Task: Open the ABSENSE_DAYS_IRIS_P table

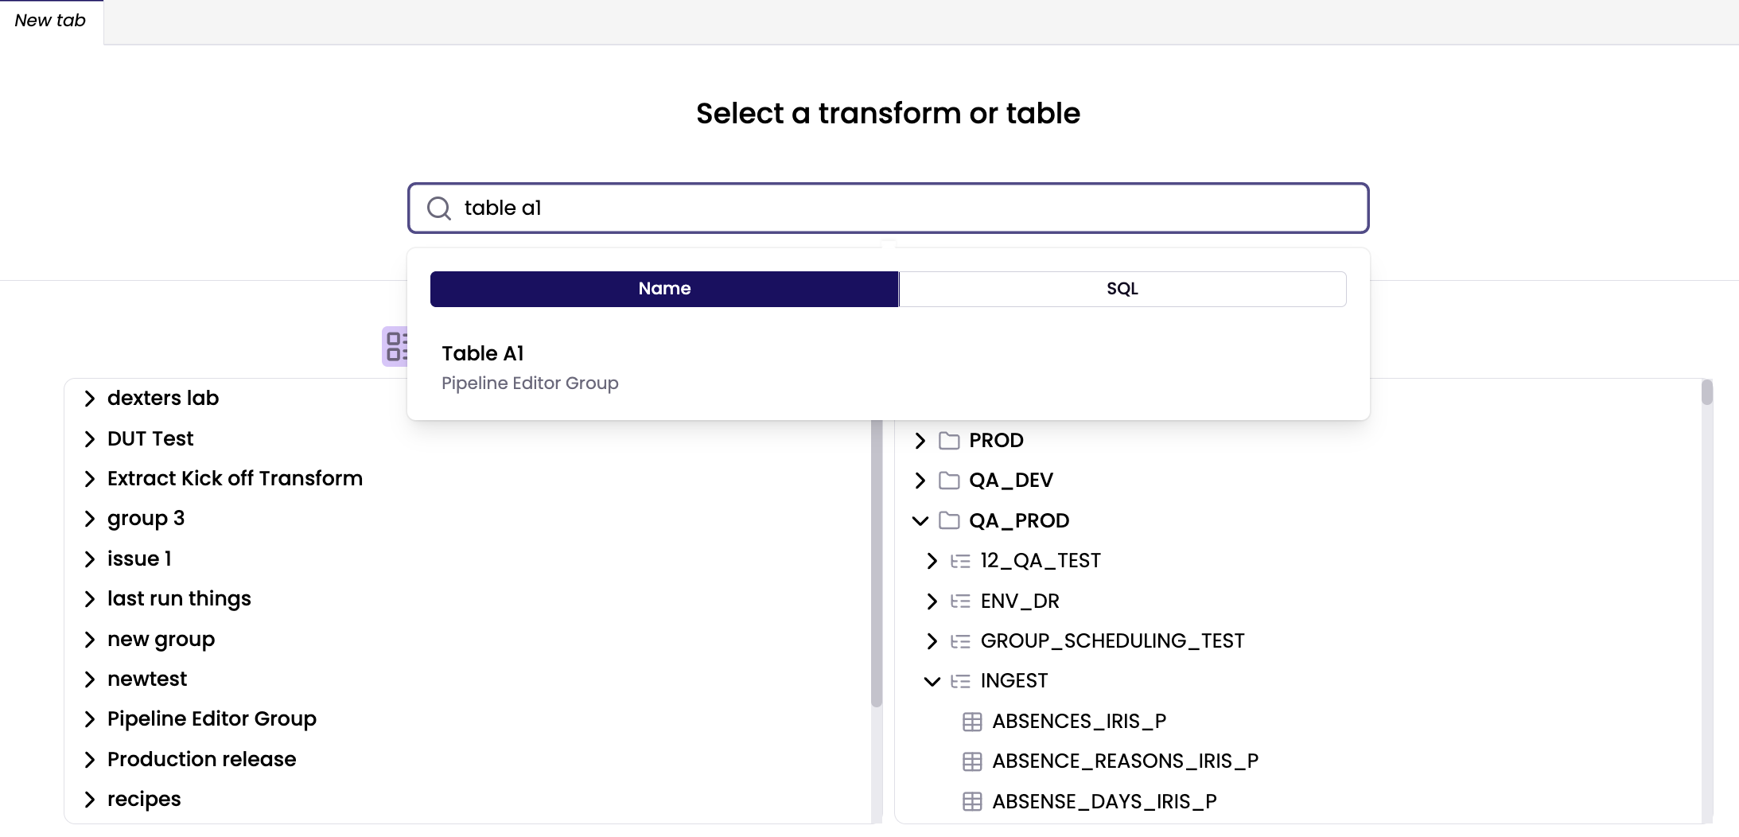Action: coord(1104,802)
